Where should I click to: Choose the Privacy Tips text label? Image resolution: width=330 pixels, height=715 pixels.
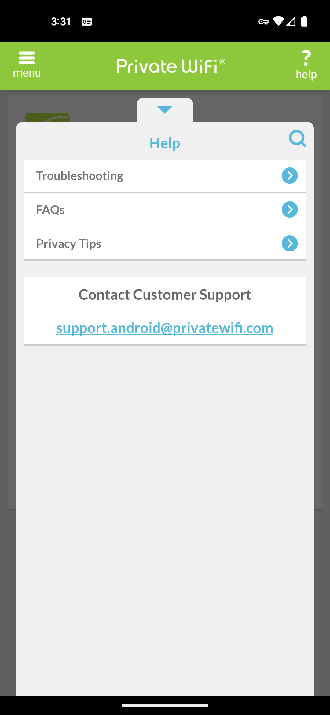click(x=69, y=244)
